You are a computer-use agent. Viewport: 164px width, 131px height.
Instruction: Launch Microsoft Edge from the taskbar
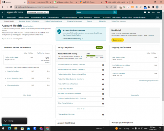10,128
